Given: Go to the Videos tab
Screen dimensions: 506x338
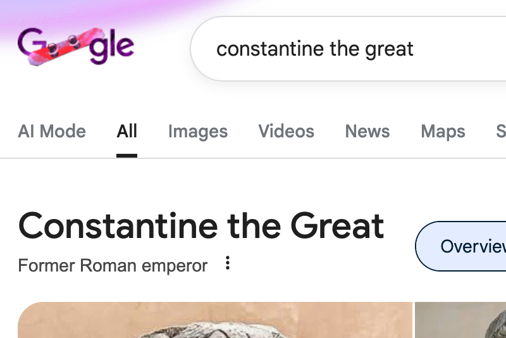Looking at the screenshot, I should click(286, 131).
